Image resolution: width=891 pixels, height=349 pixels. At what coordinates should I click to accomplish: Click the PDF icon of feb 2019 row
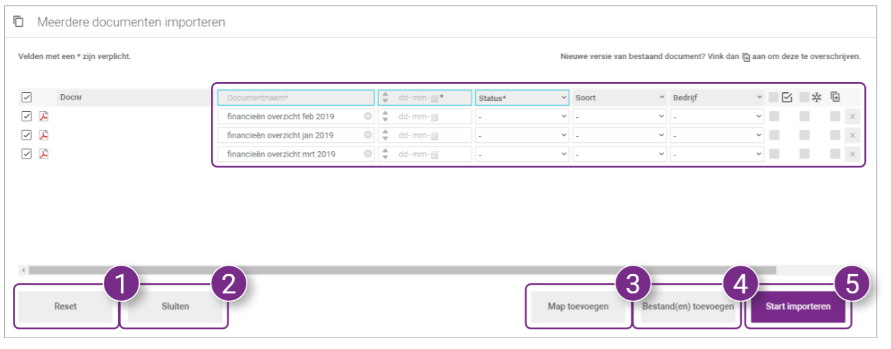point(43,116)
